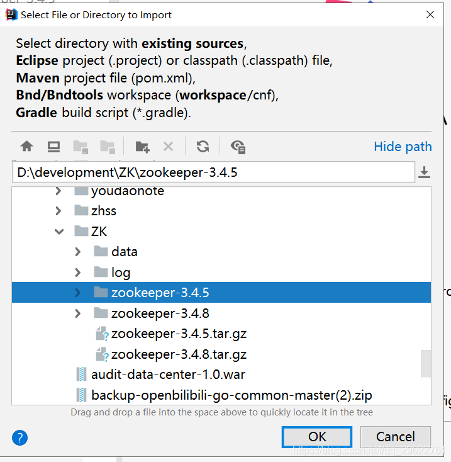451x462 pixels.
Task: Select the zookeeper-3.4.5 folder row
Action: [x=221, y=293]
